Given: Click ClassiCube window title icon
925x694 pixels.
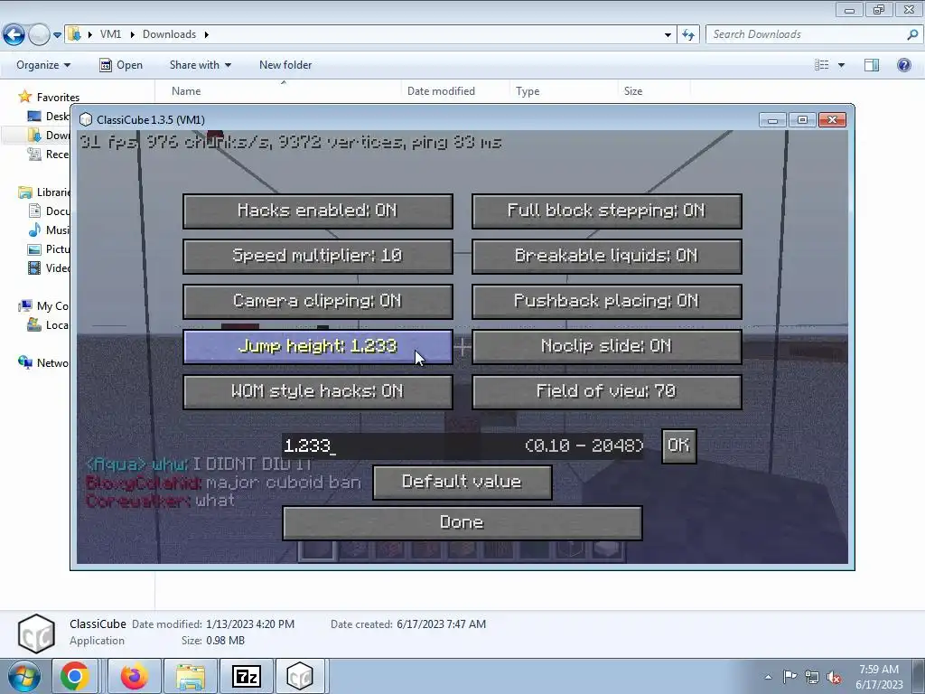Looking at the screenshot, I should click(x=86, y=120).
